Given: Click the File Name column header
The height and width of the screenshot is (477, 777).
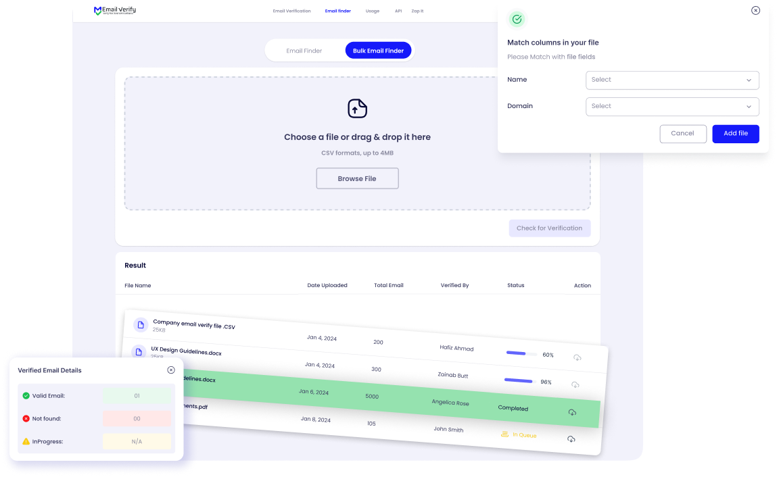Looking at the screenshot, I should (x=138, y=286).
